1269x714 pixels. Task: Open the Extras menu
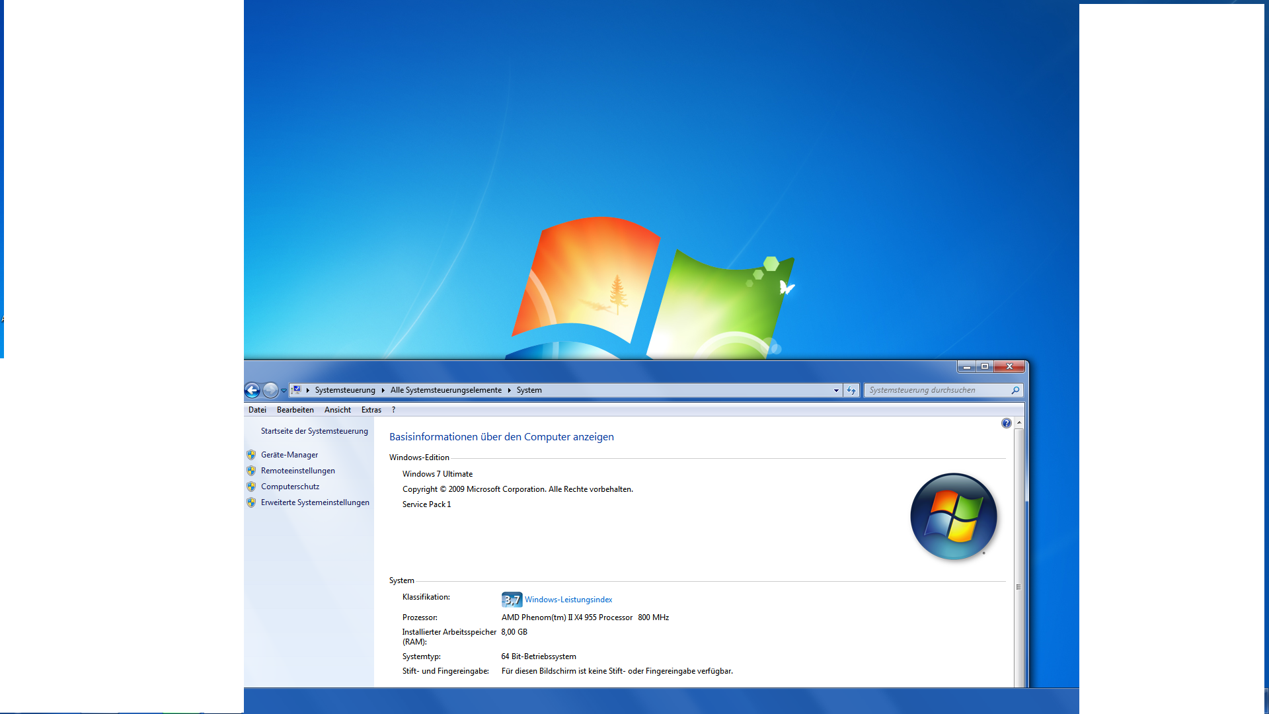[371, 410]
